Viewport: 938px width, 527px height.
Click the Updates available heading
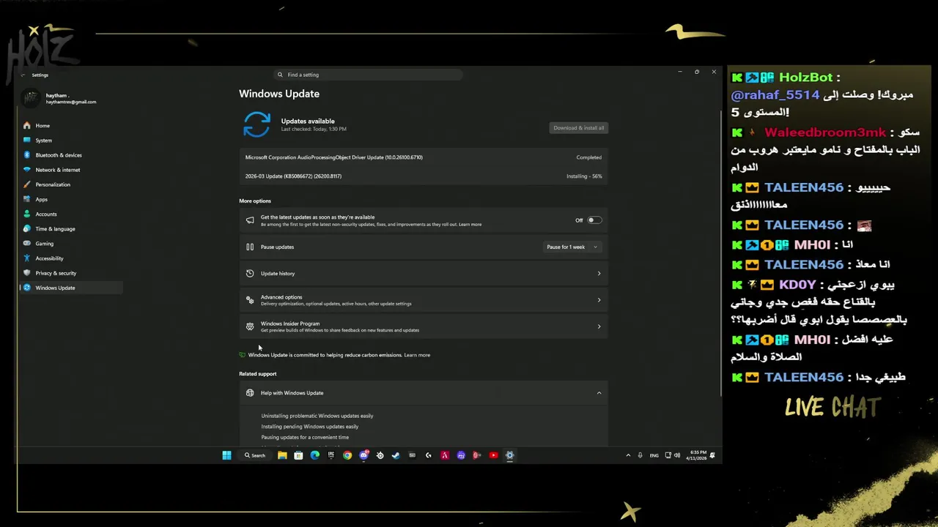308,121
